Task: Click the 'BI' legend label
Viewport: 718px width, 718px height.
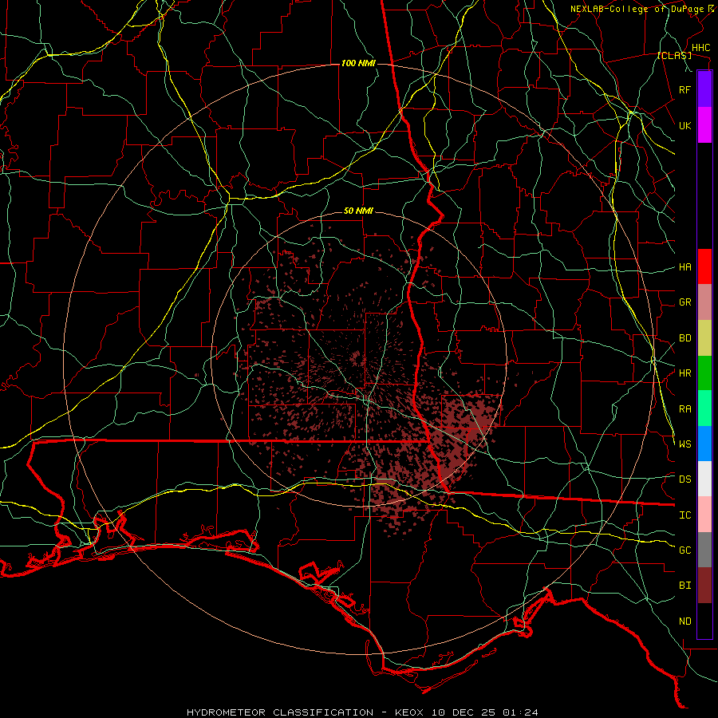Action: coord(684,586)
